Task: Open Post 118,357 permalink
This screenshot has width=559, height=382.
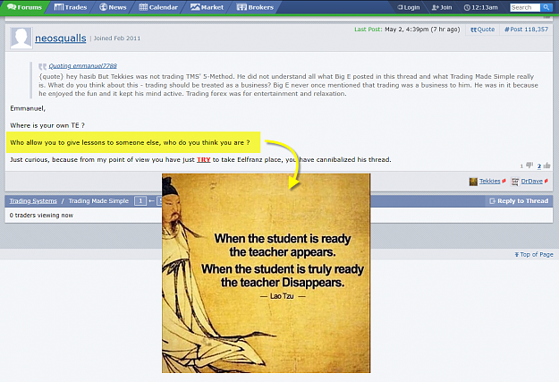Action: click(x=526, y=30)
